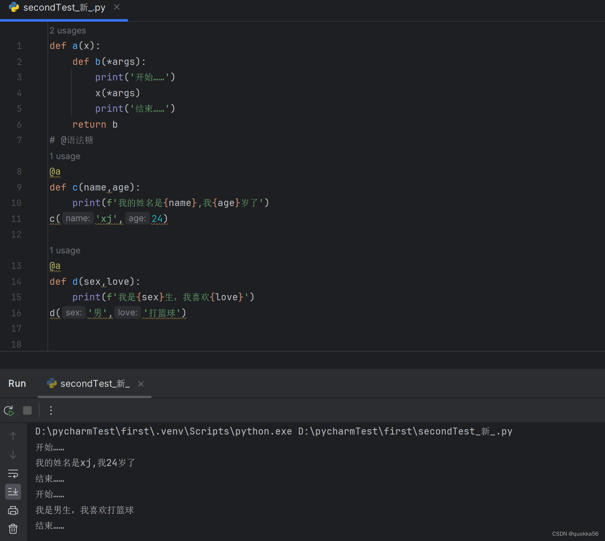Click the '1 usage' hint above def c
The height and width of the screenshot is (541, 605).
point(65,156)
